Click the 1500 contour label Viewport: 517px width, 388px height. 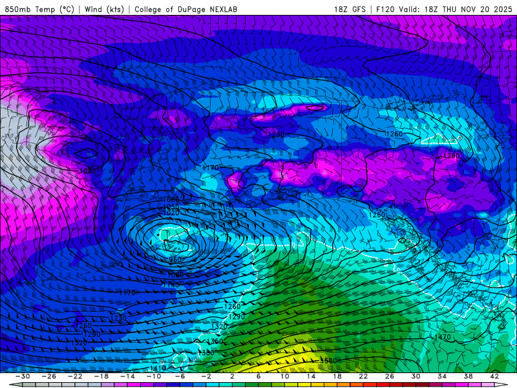point(328,361)
